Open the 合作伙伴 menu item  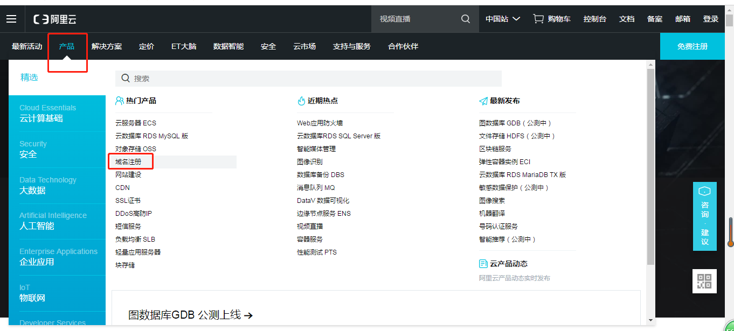(x=403, y=46)
